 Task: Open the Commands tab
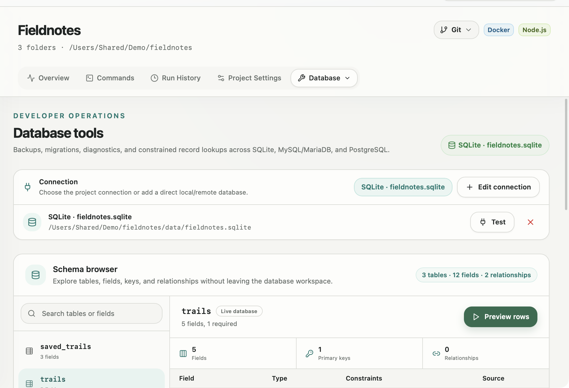pyautogui.click(x=110, y=78)
